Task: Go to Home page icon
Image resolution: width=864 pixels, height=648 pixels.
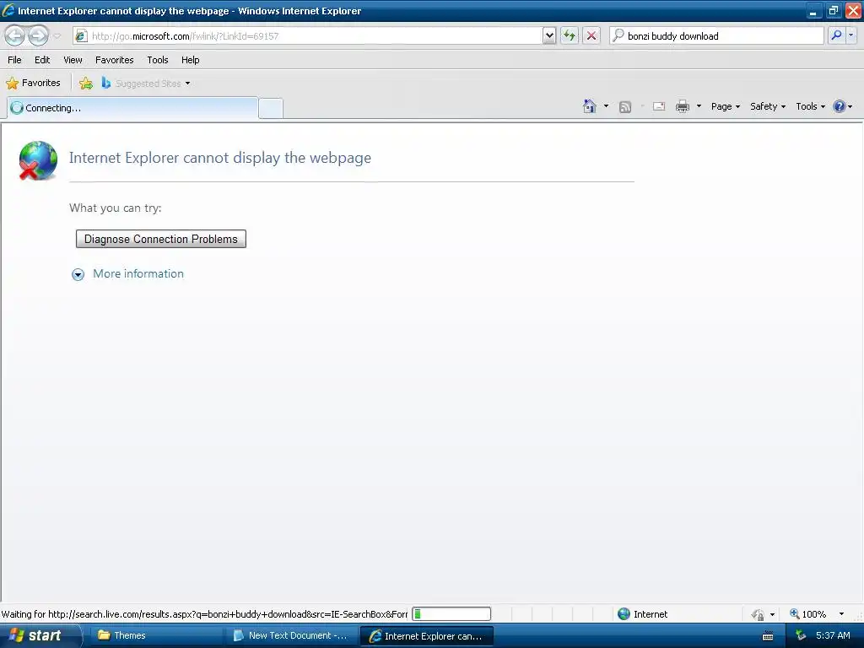Action: click(x=590, y=106)
